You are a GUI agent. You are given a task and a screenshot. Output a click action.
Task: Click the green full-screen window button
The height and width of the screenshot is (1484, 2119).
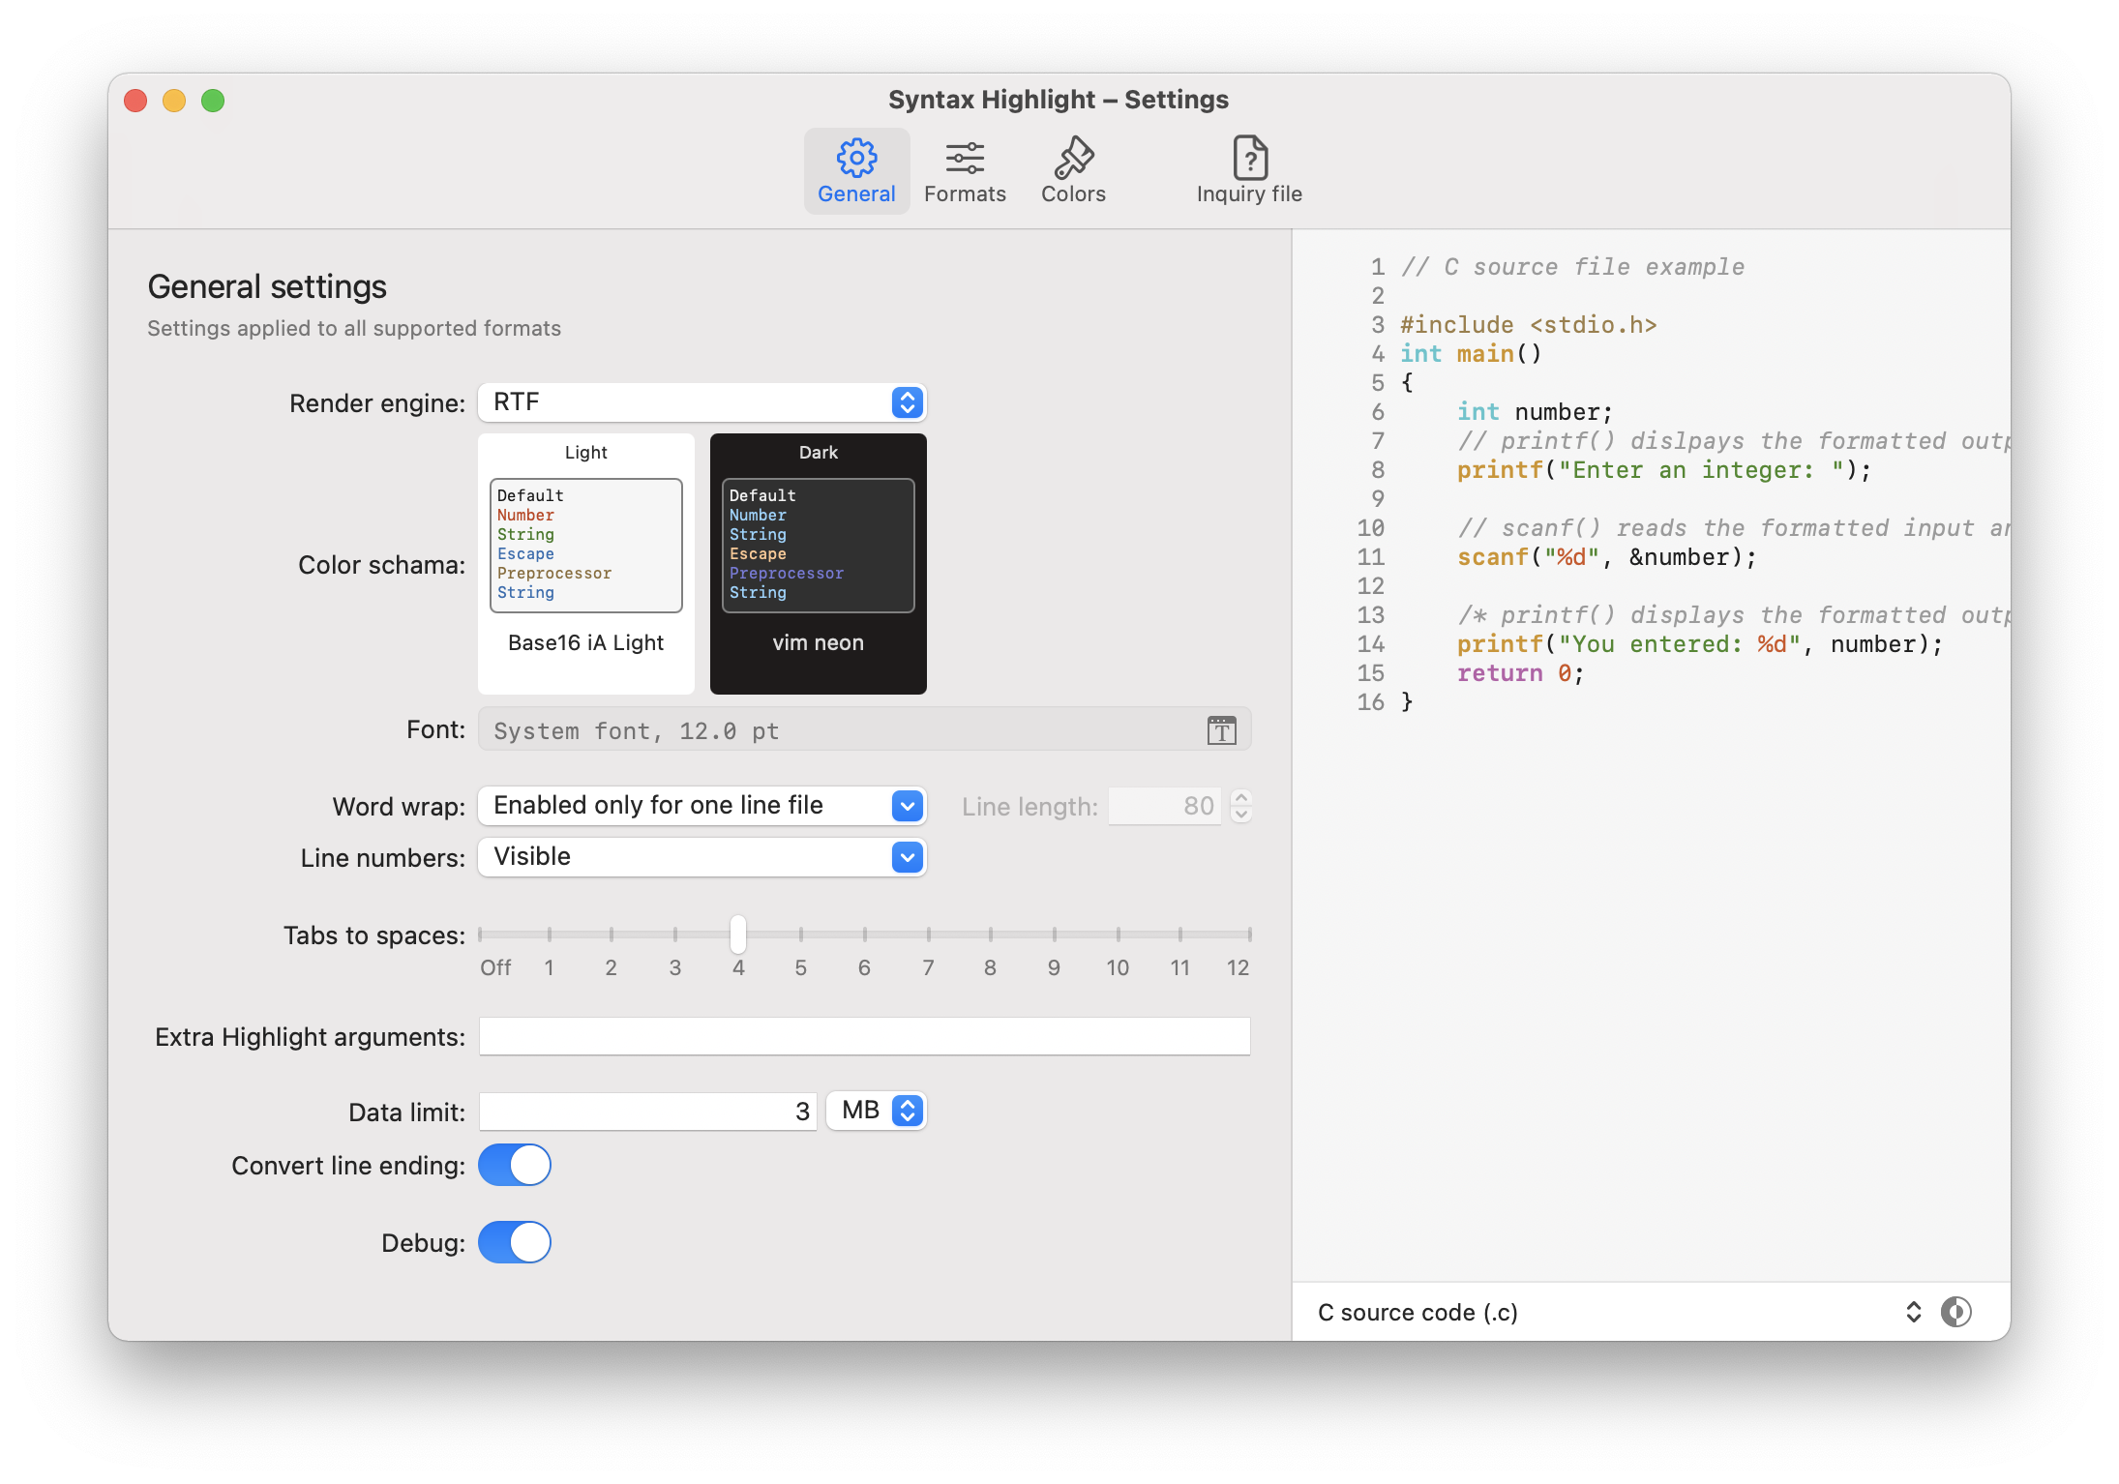click(213, 101)
